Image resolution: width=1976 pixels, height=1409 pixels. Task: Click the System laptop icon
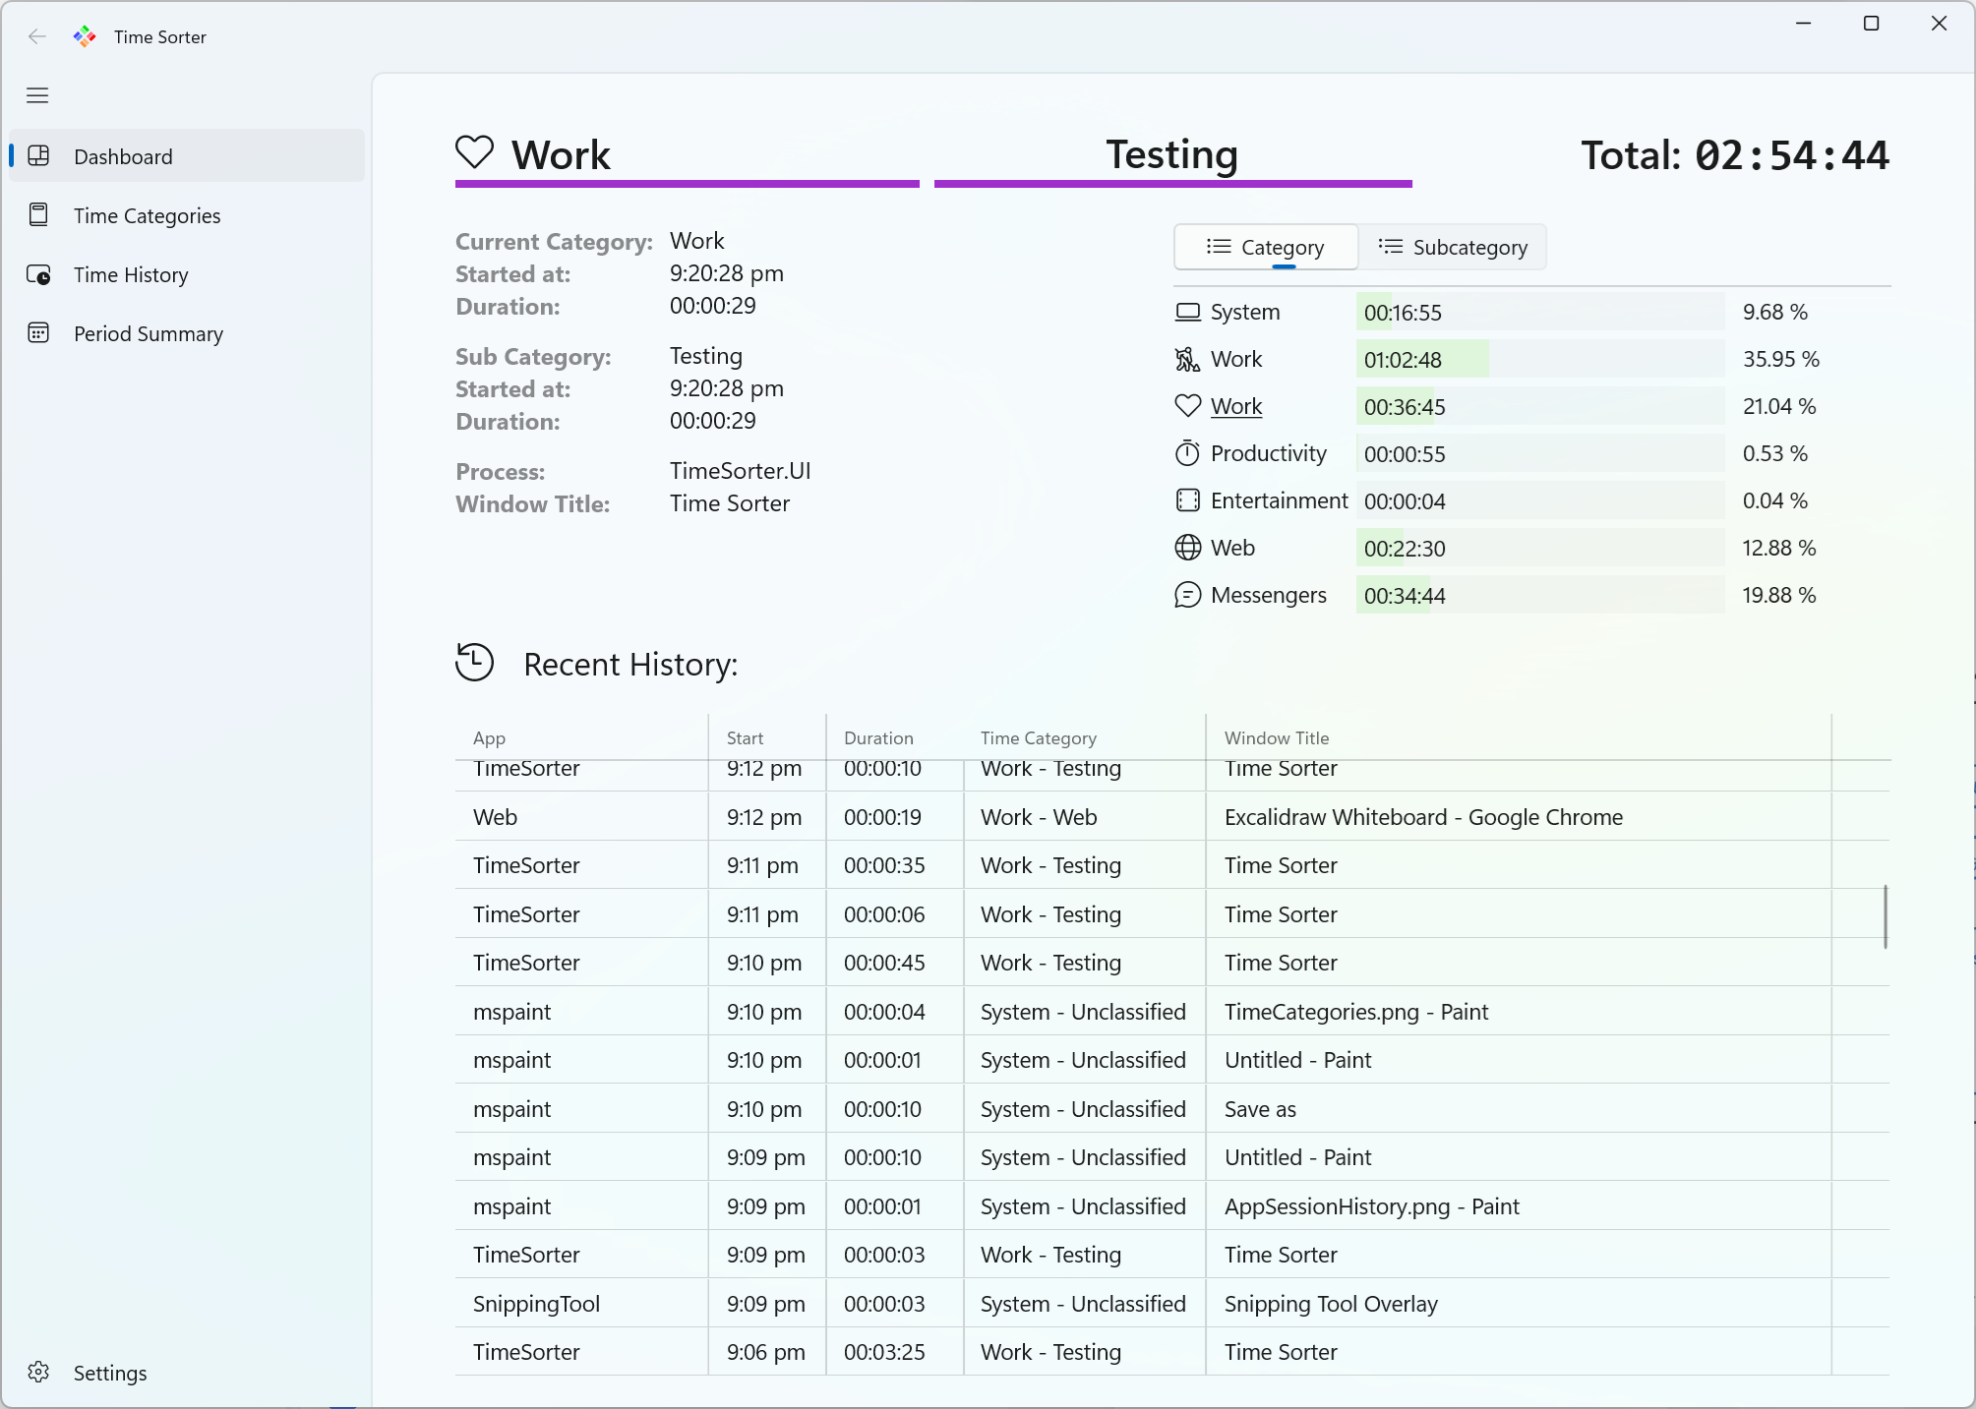1187,311
